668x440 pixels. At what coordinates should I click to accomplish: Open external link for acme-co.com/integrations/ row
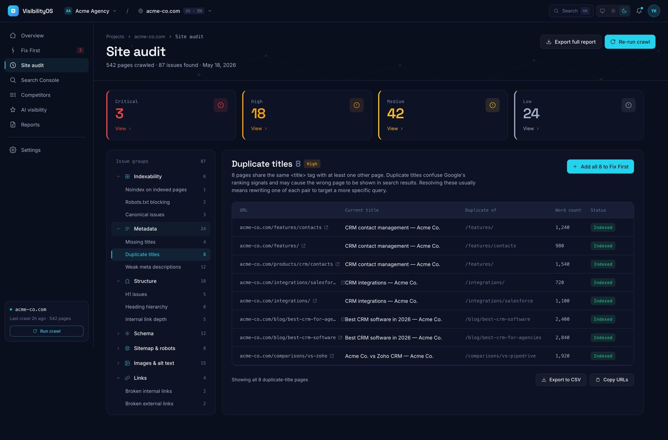pos(315,301)
